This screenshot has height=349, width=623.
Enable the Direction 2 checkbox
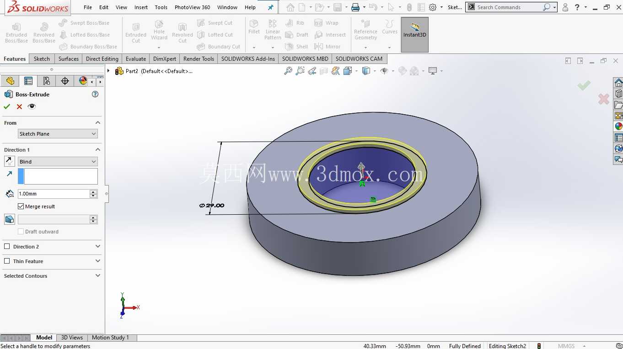7,247
